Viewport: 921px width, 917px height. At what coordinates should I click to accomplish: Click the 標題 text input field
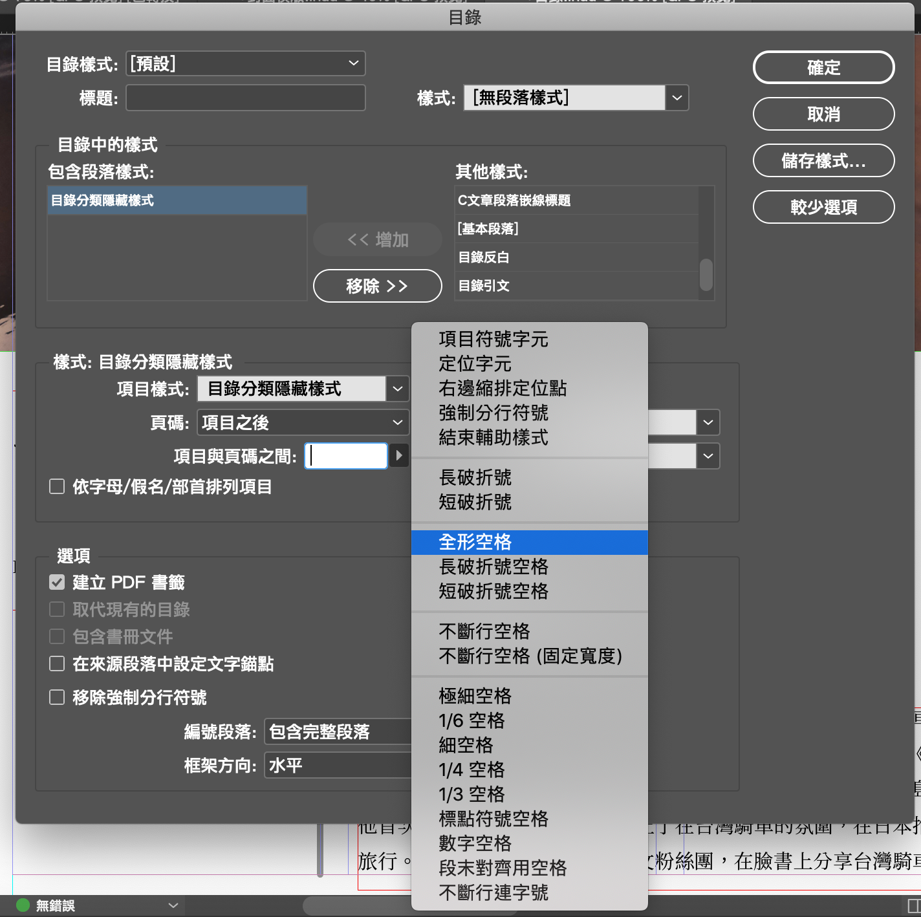(x=246, y=98)
